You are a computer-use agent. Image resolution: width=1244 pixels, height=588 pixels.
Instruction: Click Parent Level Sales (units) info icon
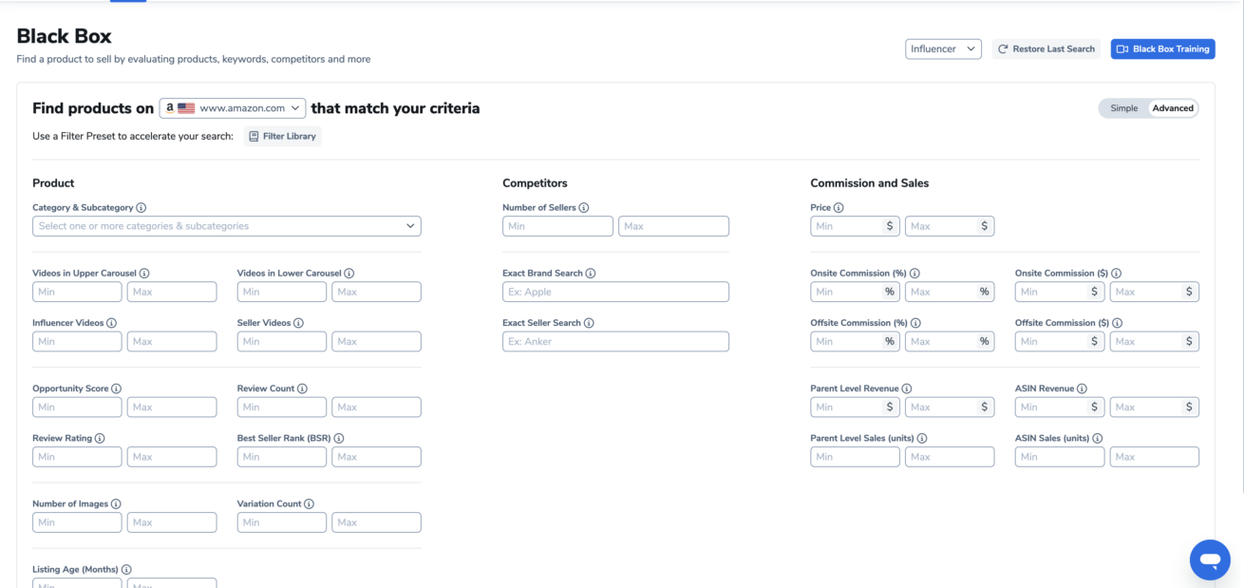coord(922,439)
